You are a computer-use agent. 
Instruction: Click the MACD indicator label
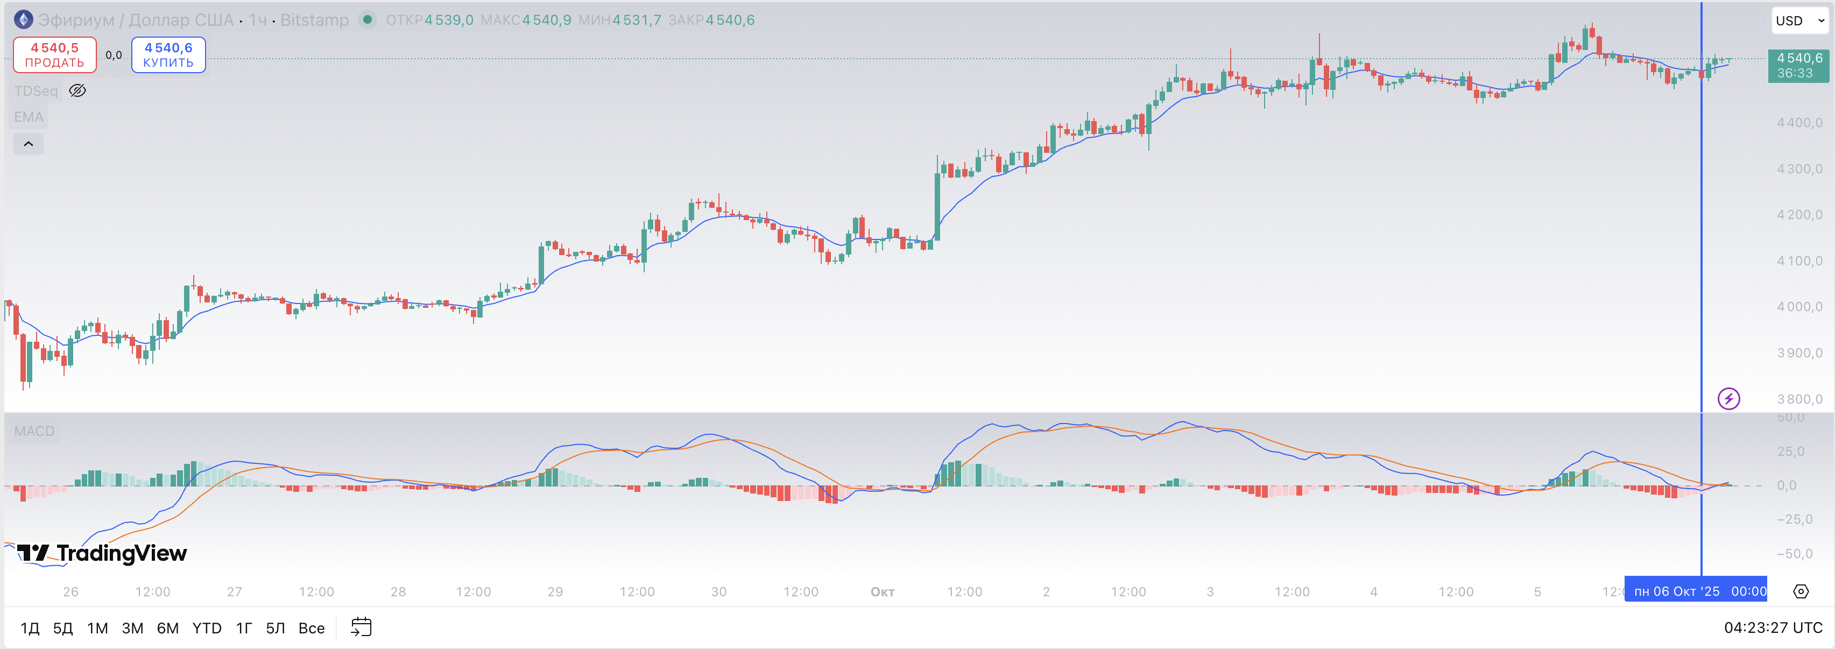(x=34, y=431)
